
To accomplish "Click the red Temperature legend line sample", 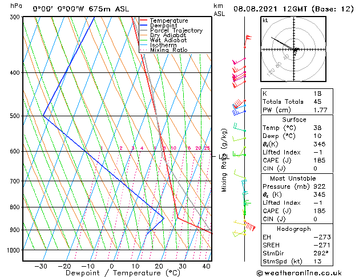I will (x=144, y=21).
